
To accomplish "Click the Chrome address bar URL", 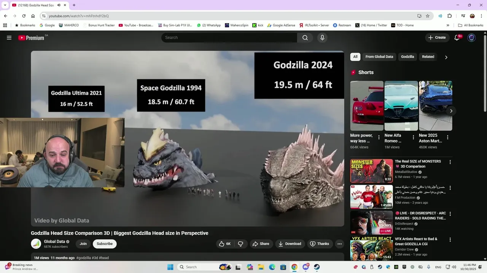I will point(79,16).
